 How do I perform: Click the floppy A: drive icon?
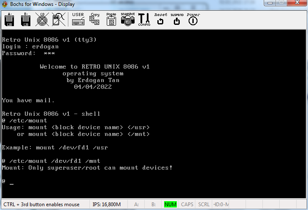click(x=9, y=20)
